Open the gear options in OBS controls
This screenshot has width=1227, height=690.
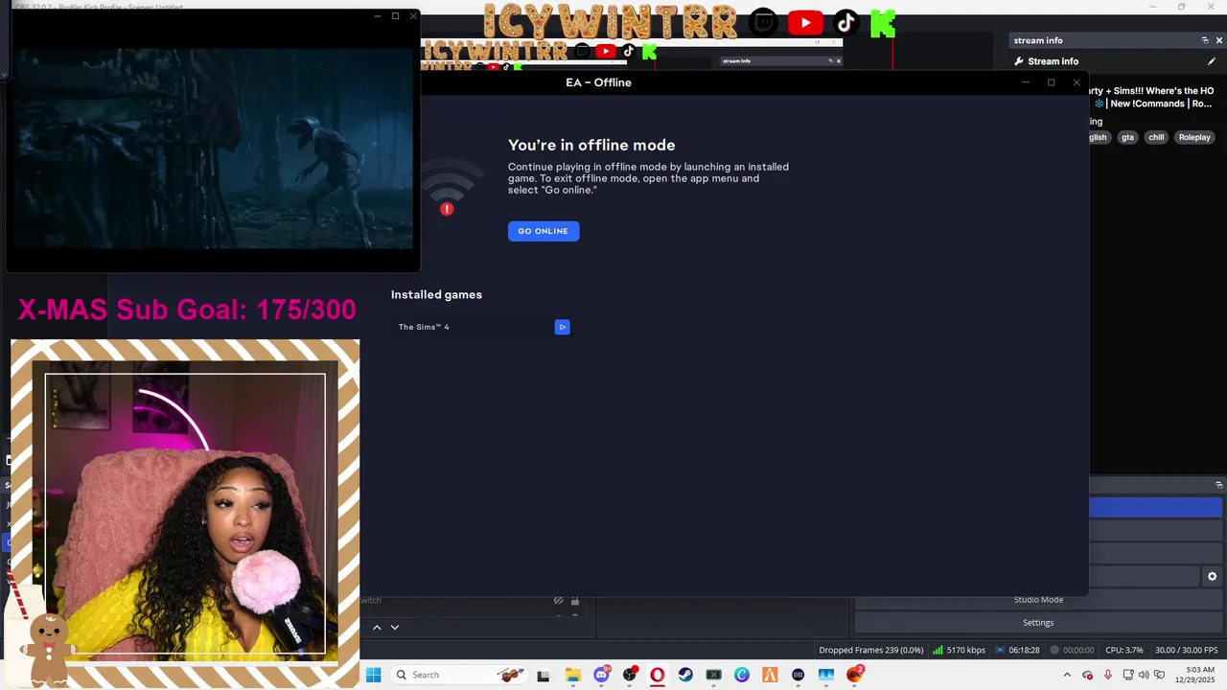coord(1212,577)
